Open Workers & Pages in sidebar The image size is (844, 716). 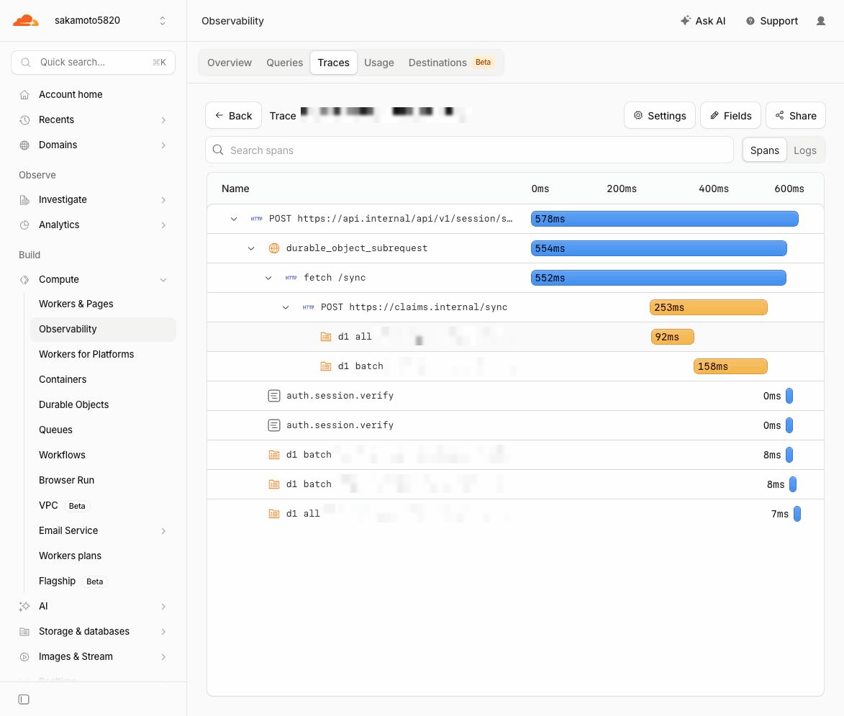[76, 304]
